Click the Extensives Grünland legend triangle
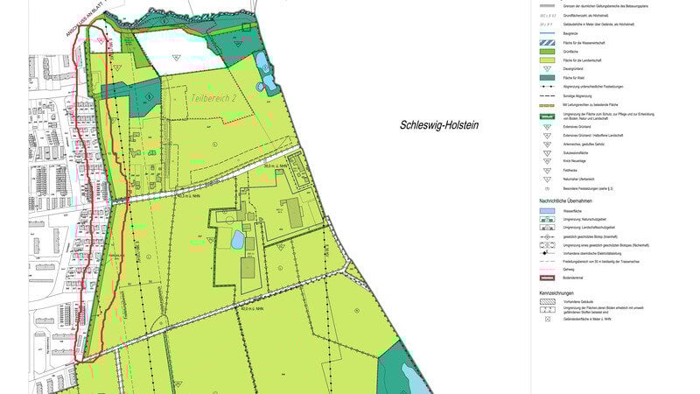This screenshot has width=700, height=394. click(548, 127)
